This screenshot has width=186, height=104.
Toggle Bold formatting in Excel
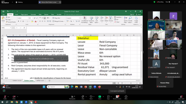tap(18, 21)
